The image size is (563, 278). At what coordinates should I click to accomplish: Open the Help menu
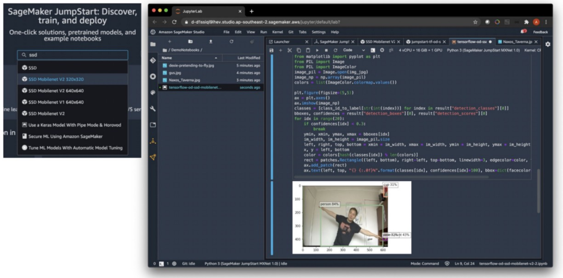point(335,32)
